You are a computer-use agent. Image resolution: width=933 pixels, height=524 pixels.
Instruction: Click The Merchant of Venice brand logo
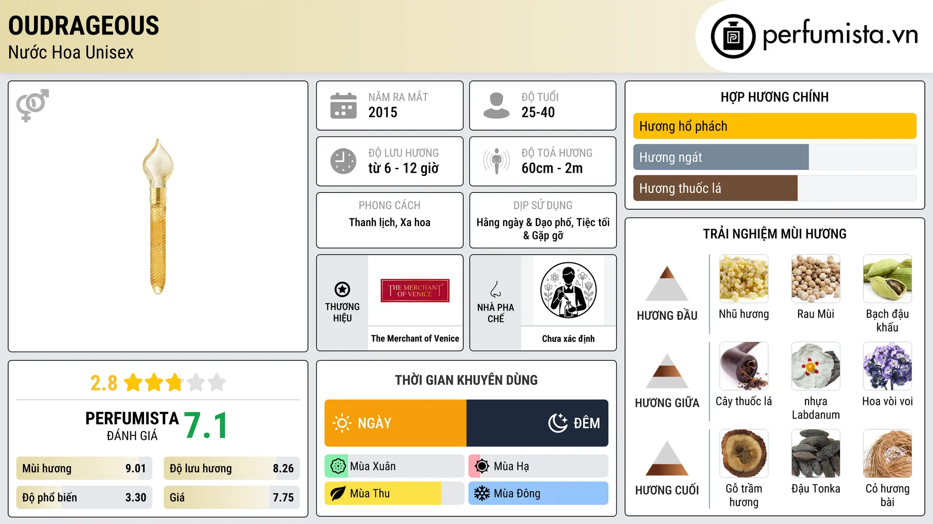click(x=415, y=291)
